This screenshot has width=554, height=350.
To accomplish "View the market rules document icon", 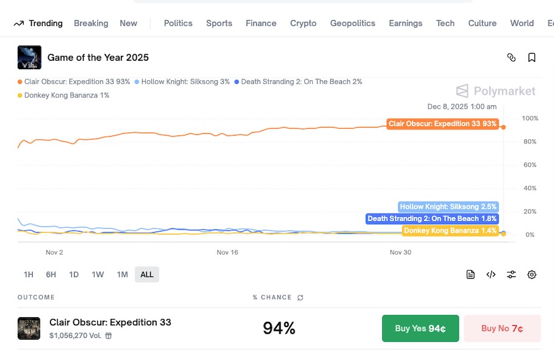I will pyautogui.click(x=470, y=275).
